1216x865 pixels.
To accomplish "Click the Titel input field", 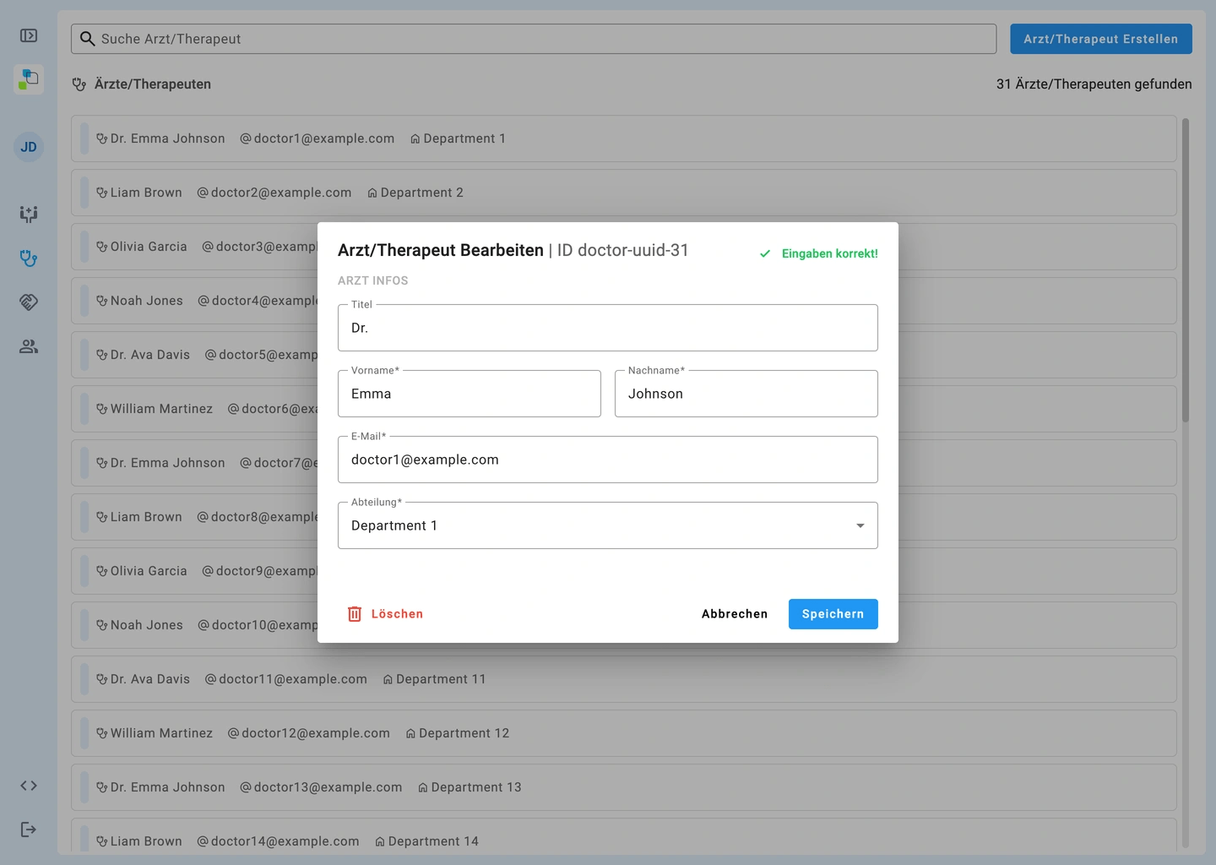I will [607, 328].
